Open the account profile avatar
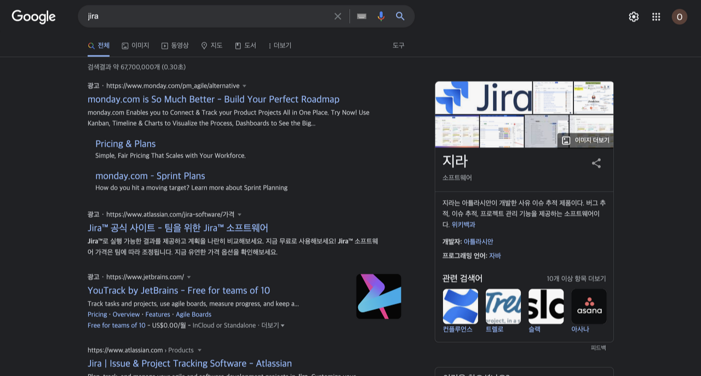Screen dimensions: 701x376 [x=680, y=17]
